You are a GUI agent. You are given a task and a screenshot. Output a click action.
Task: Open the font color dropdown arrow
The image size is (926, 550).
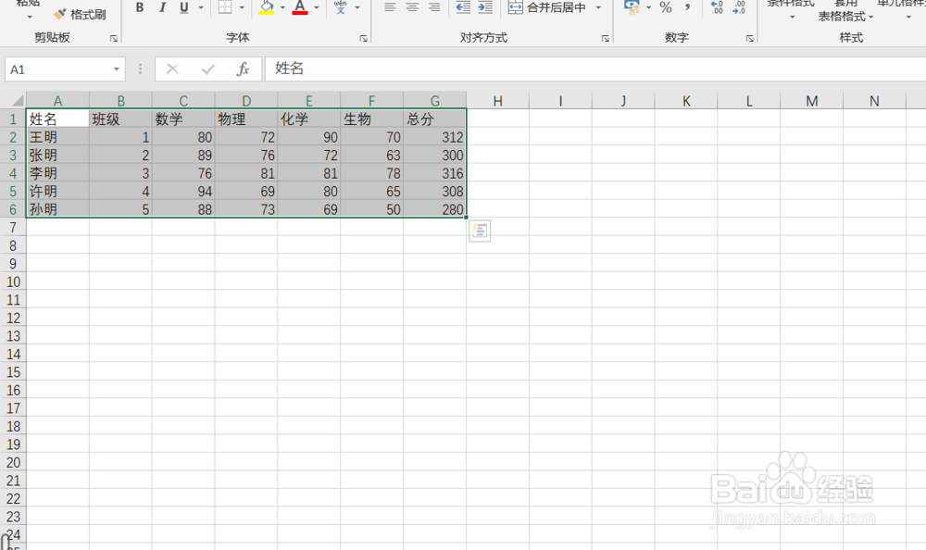317,7
